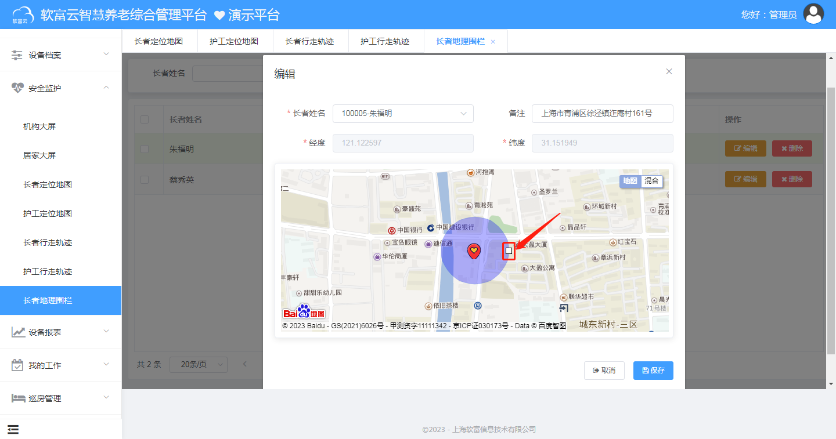
Task: Switch to the 长者定位地图 tab
Action: point(159,41)
